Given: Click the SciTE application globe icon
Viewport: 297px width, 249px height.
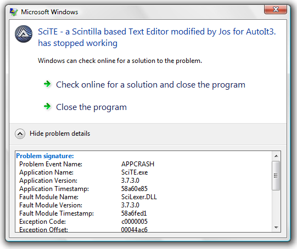Looking at the screenshot, I should 24,34.
